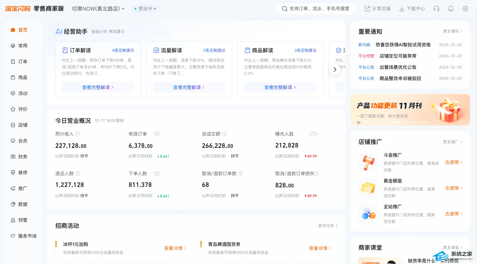Click the traffic interpretation chart icon
The width and height of the screenshot is (477, 264).
coord(156,50)
